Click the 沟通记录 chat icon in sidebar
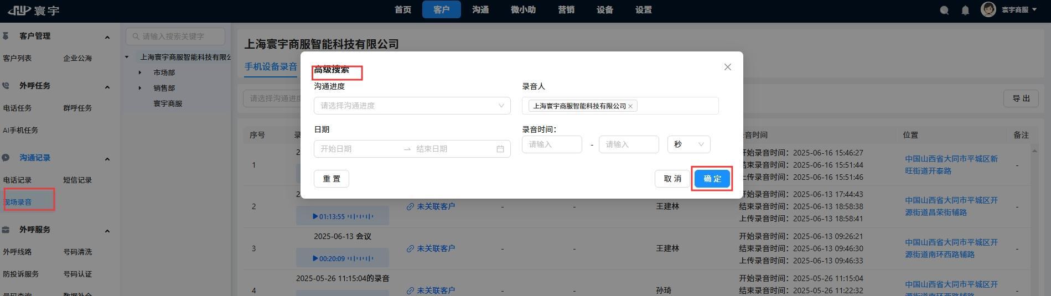Screen dimensions: 1051x296 (x=6, y=158)
